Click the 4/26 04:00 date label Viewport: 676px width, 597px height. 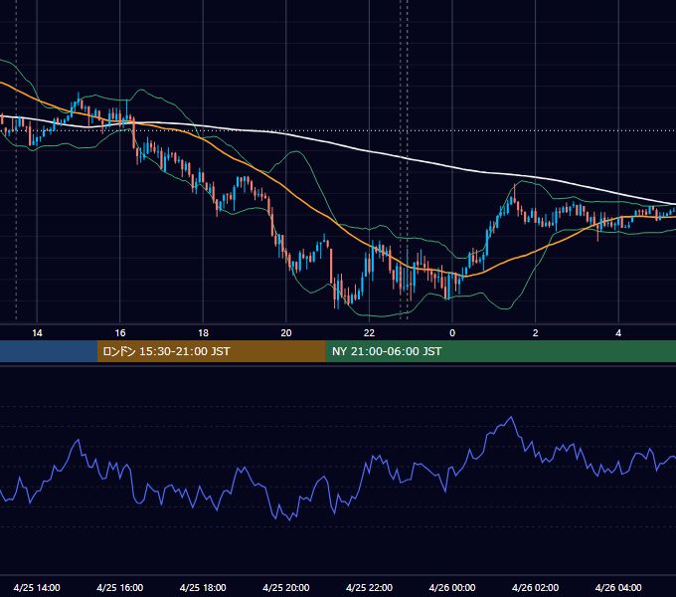coord(618,587)
